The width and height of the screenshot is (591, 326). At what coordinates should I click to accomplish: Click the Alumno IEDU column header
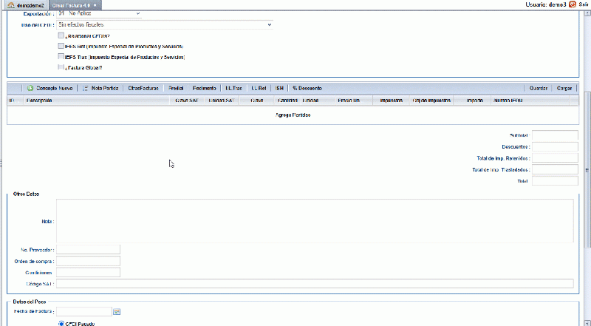click(530, 101)
